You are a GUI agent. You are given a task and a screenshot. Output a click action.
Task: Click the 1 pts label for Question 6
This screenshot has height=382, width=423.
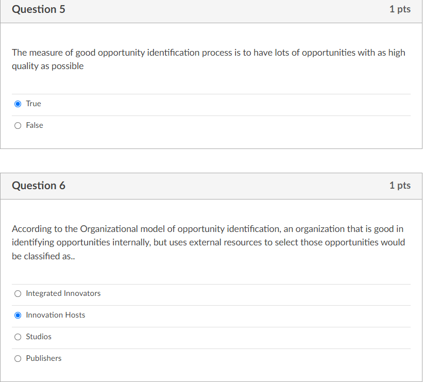[x=400, y=186]
